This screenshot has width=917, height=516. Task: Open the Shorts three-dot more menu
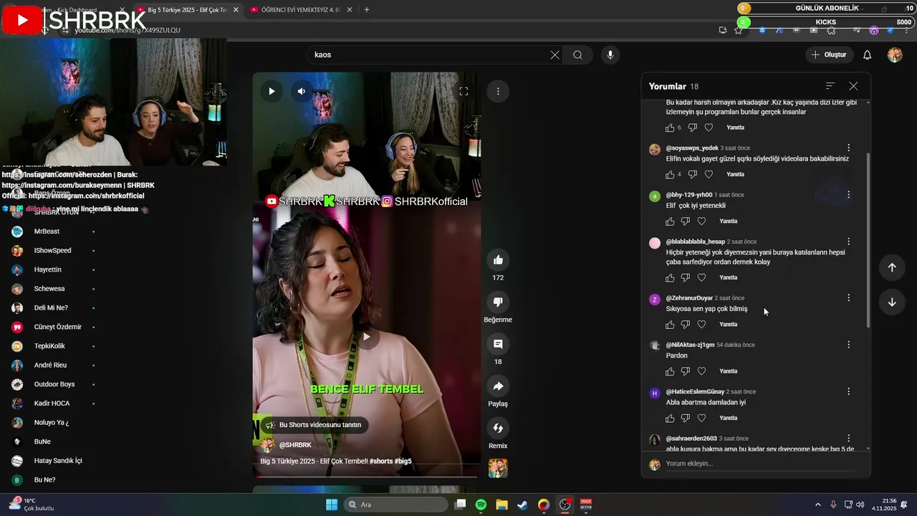498,91
